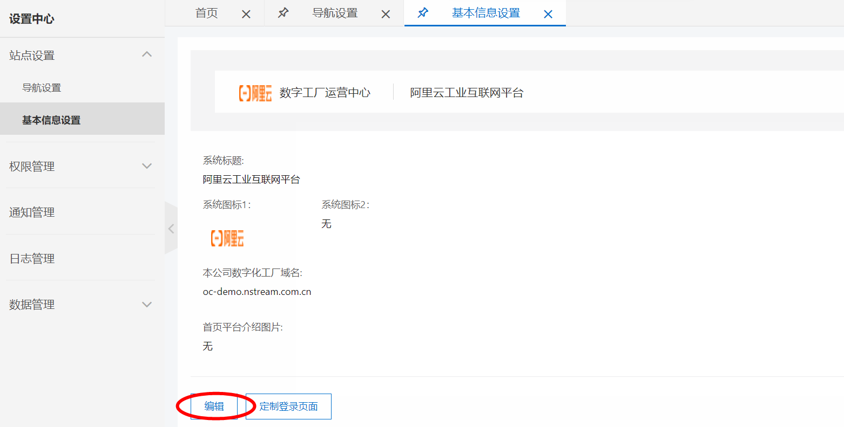Click the 首页平台介绍图片 label
The width and height of the screenshot is (844, 427).
pos(242,327)
